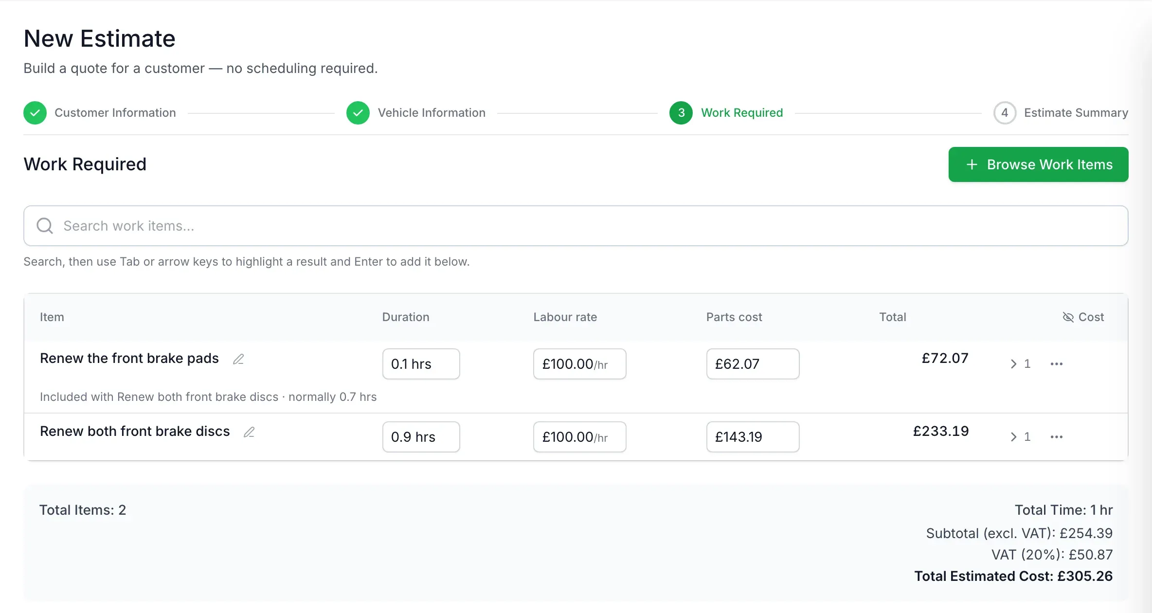The height and width of the screenshot is (613, 1152).
Task: Expand the brake discs row details
Action: [1020, 437]
